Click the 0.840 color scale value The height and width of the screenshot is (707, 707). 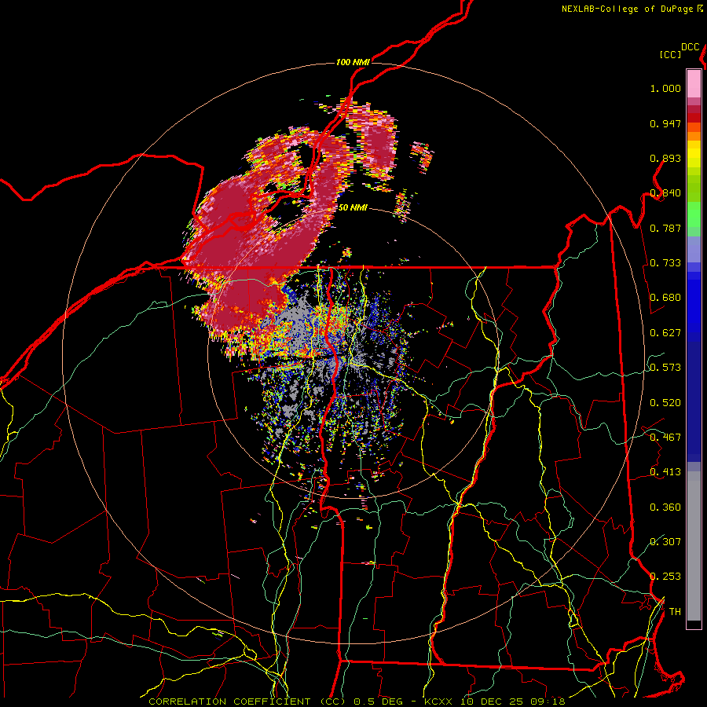click(x=665, y=193)
